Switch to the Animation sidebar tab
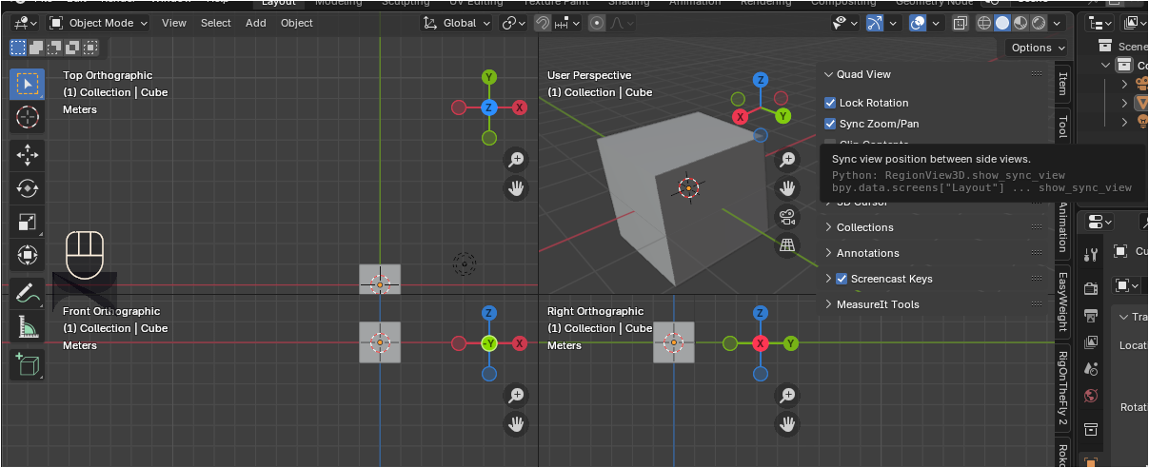The height and width of the screenshot is (468, 1149). pos(1062,228)
